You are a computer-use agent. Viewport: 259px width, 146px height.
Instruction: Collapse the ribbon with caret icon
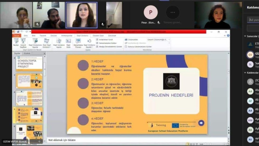(225, 36)
